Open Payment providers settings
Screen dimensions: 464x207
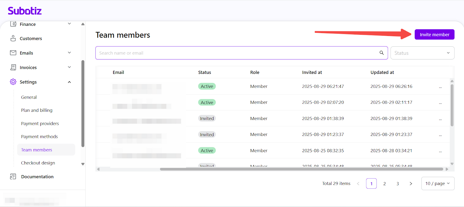(40, 124)
